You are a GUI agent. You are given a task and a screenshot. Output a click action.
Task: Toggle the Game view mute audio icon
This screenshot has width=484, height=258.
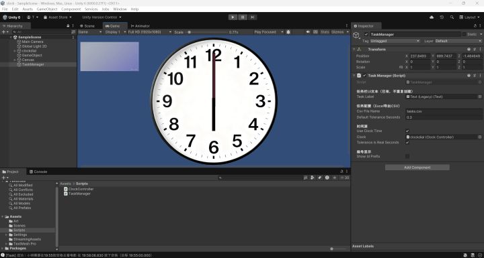click(x=308, y=32)
